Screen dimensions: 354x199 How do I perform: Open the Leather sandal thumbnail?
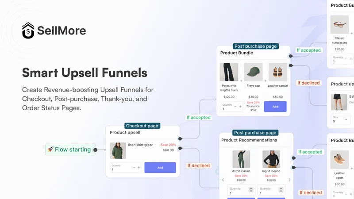tap(278, 72)
